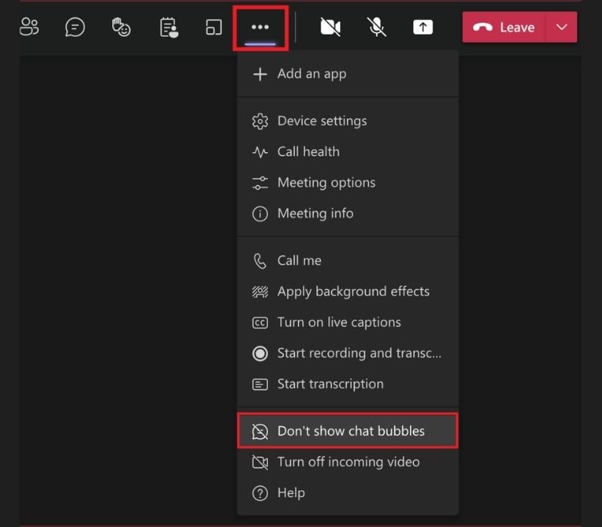Enable Don't show chat bubbles
The height and width of the screenshot is (527, 602).
click(x=348, y=431)
